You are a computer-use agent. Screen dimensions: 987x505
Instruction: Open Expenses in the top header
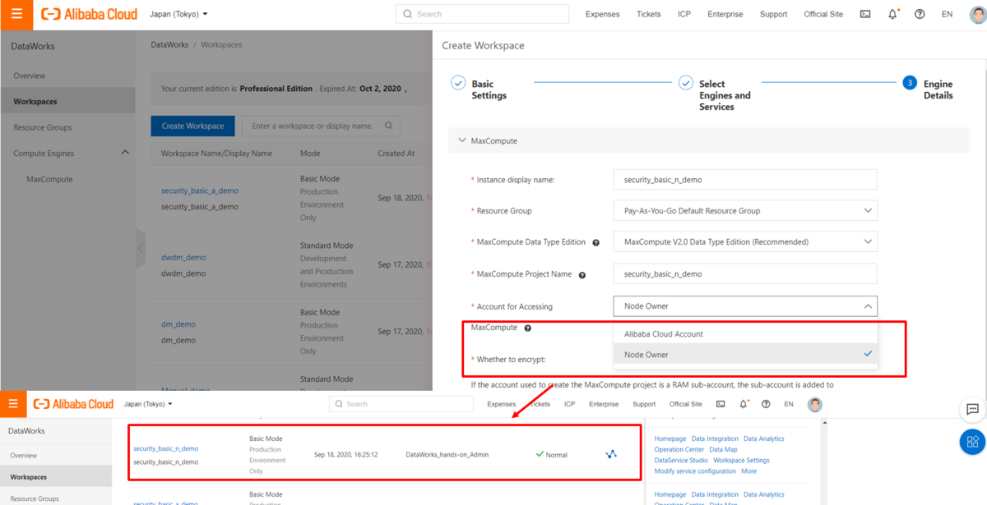(602, 14)
